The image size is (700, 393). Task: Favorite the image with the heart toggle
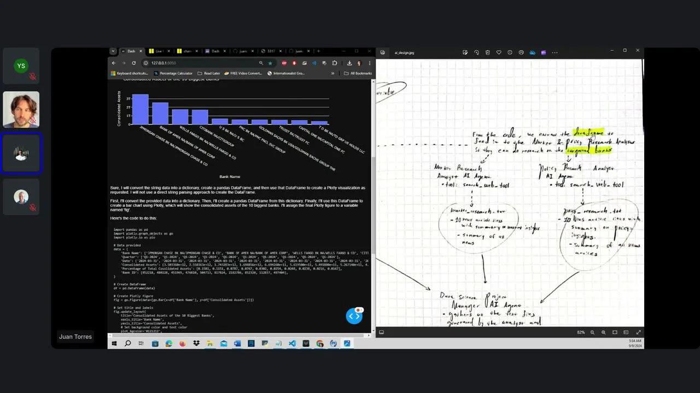click(498, 52)
